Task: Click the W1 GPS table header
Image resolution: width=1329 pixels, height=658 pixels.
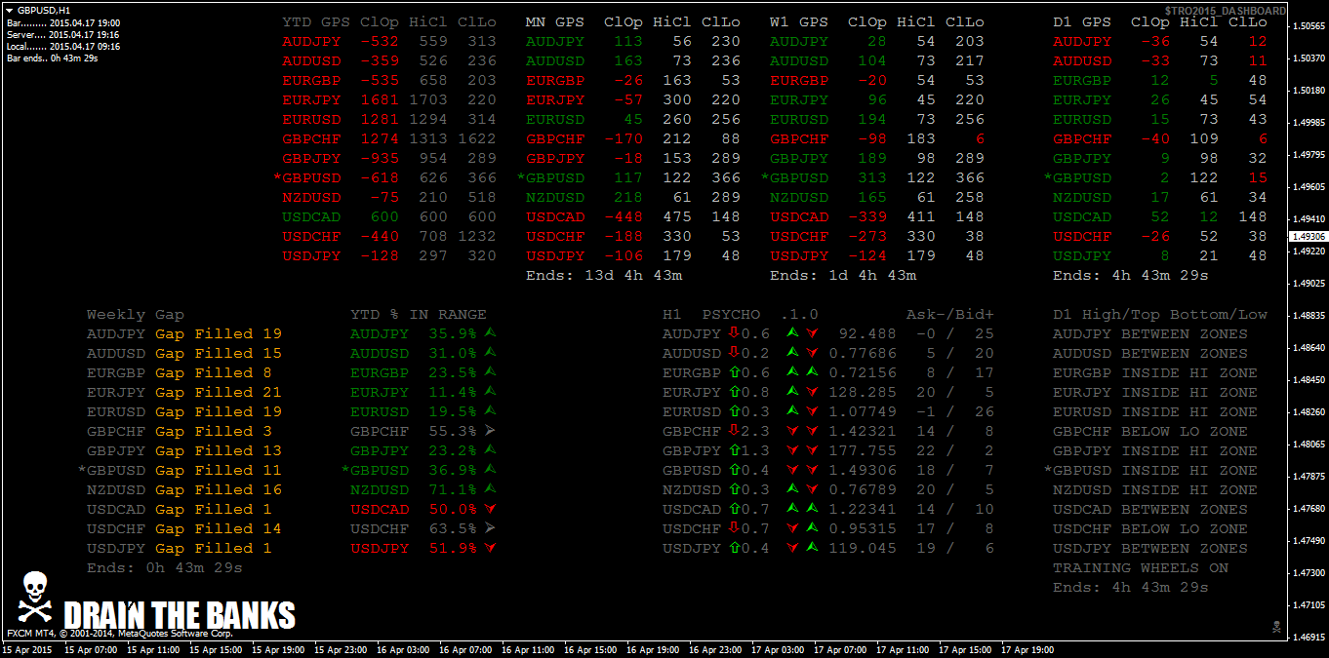Action: 877,21
